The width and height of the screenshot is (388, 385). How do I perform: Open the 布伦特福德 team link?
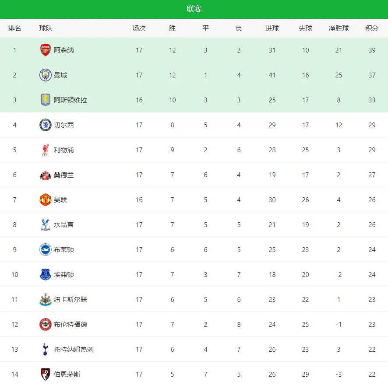(71, 325)
